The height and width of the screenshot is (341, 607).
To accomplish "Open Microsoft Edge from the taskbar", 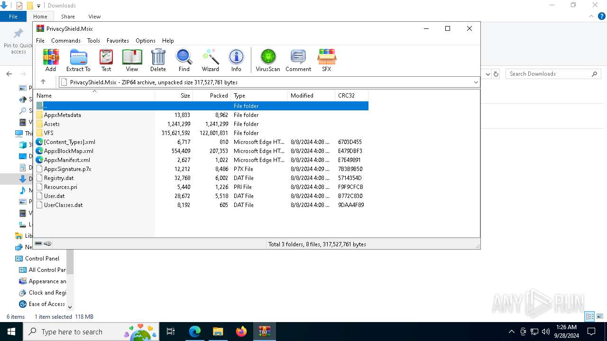I will tap(195, 332).
